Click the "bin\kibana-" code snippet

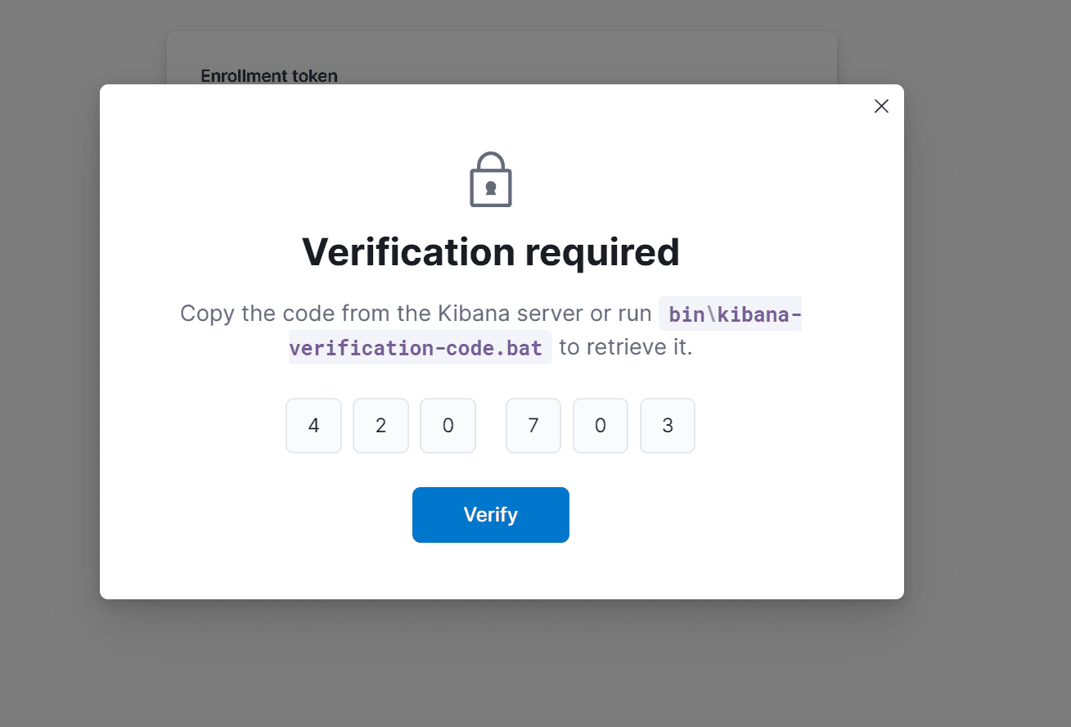tap(730, 314)
